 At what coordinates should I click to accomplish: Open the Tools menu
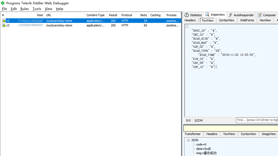pyautogui.click(x=37, y=9)
